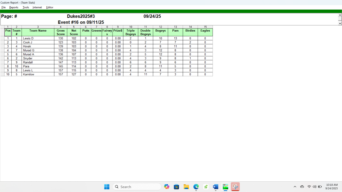
Task: Click the Windows Start button
Action: 107,187
